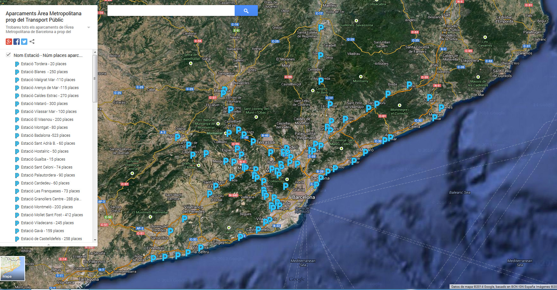Expand the map description dropdown arrow

coord(89,27)
